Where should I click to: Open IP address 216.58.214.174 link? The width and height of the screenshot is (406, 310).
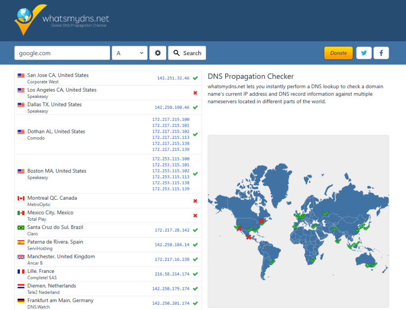(172, 274)
